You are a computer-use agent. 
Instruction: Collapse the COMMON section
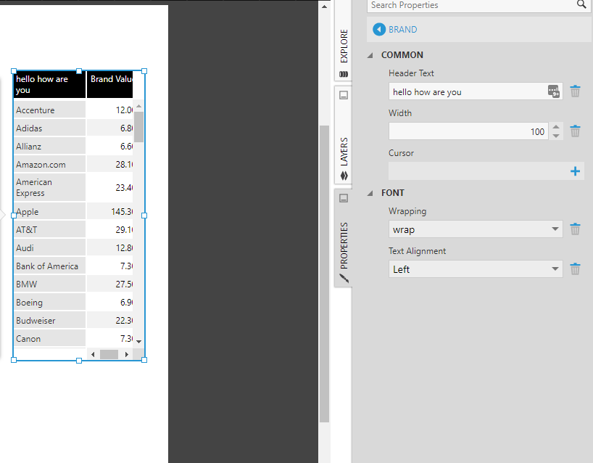pos(370,55)
